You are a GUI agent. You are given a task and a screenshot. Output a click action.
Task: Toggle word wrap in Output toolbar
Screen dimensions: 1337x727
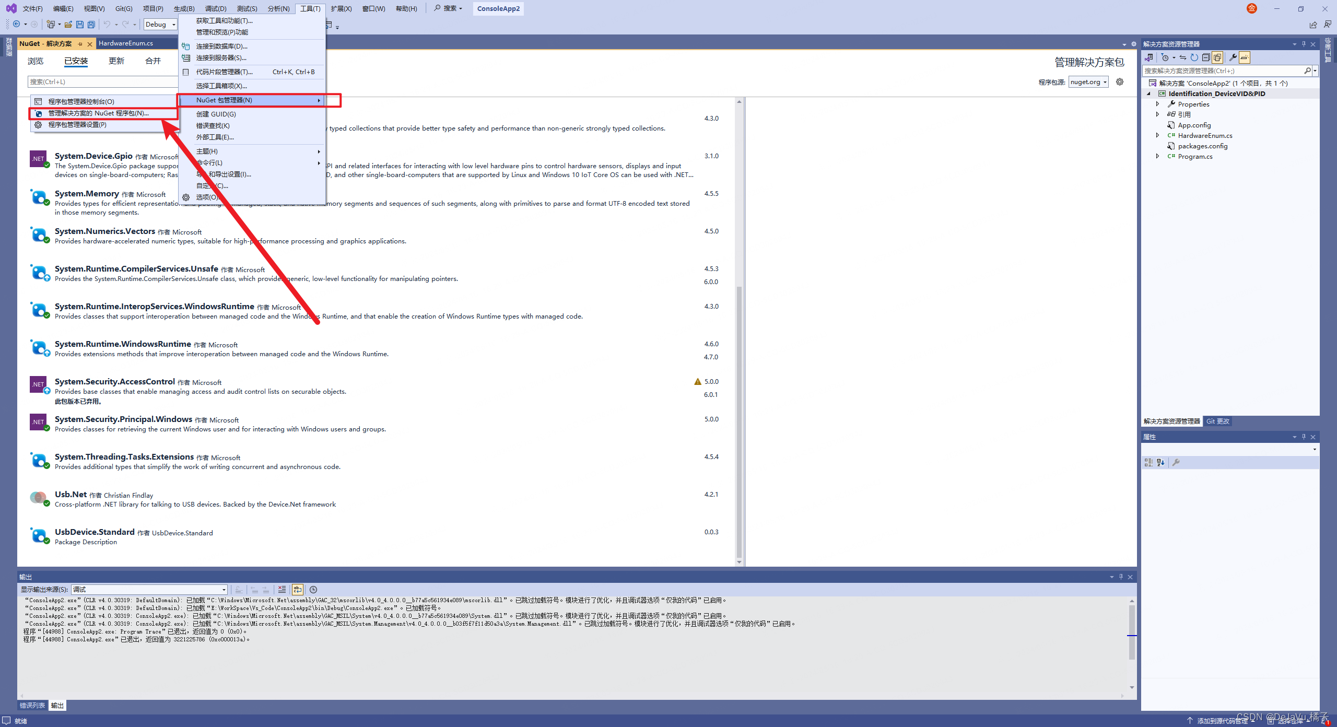pyautogui.click(x=298, y=589)
